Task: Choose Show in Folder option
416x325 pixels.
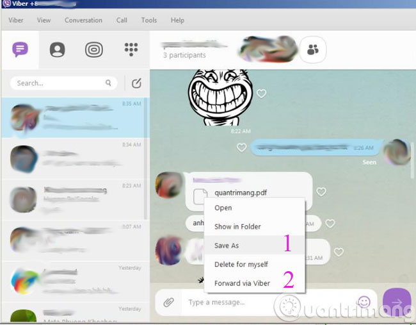Action: coord(255,227)
